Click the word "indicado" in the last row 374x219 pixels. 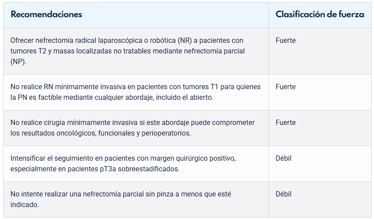24,205
